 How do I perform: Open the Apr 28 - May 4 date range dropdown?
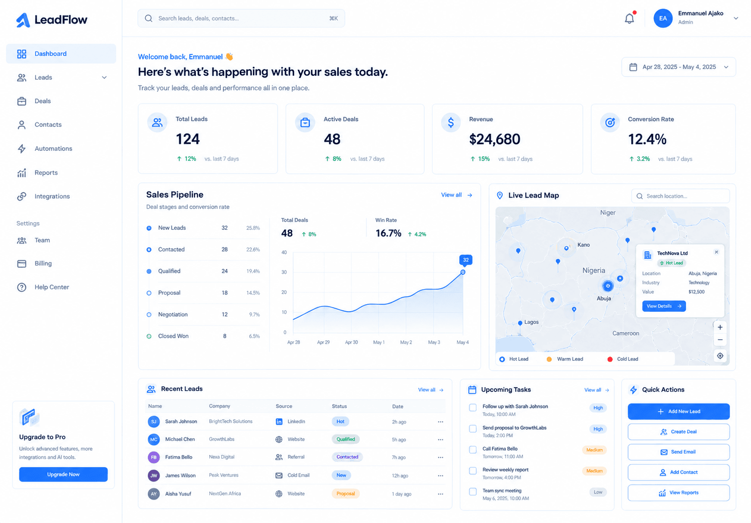click(x=679, y=67)
